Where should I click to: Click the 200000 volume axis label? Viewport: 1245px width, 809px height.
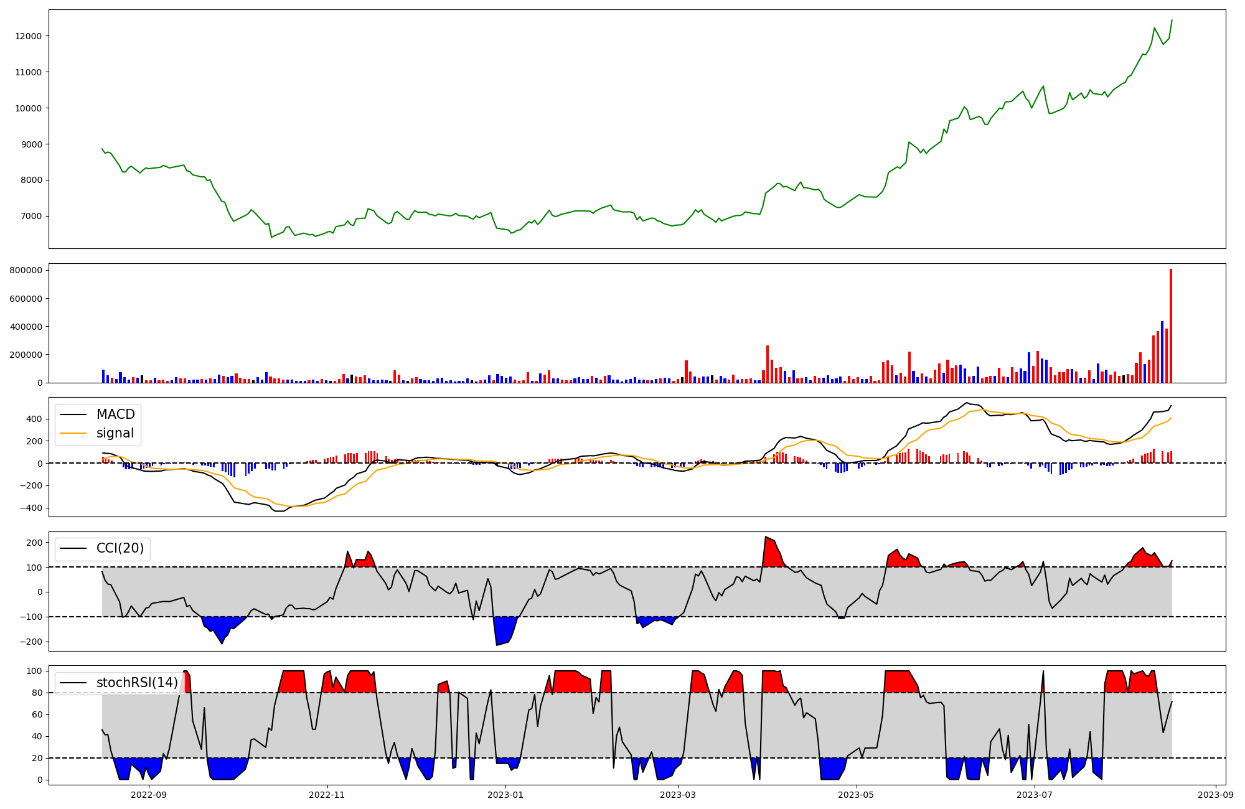click(26, 355)
